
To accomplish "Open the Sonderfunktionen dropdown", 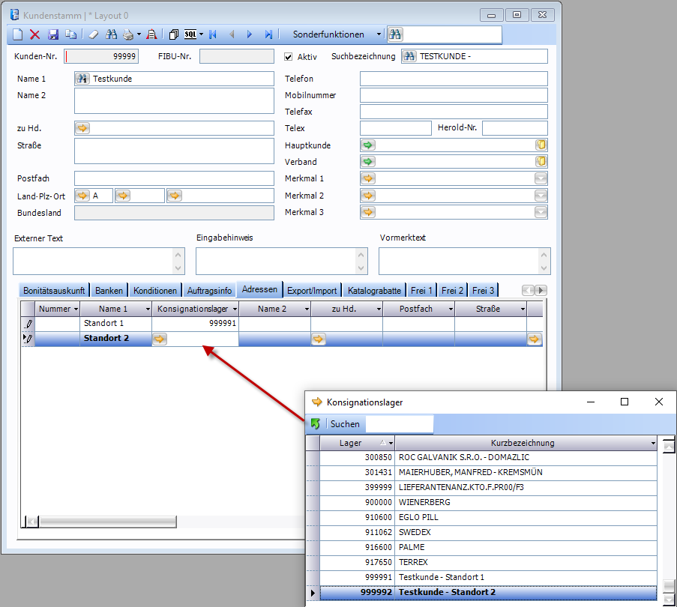I will coord(379,34).
